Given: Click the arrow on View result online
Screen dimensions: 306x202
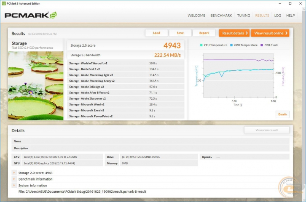Looking at the screenshot, I should pyautogui.click(x=286, y=33).
